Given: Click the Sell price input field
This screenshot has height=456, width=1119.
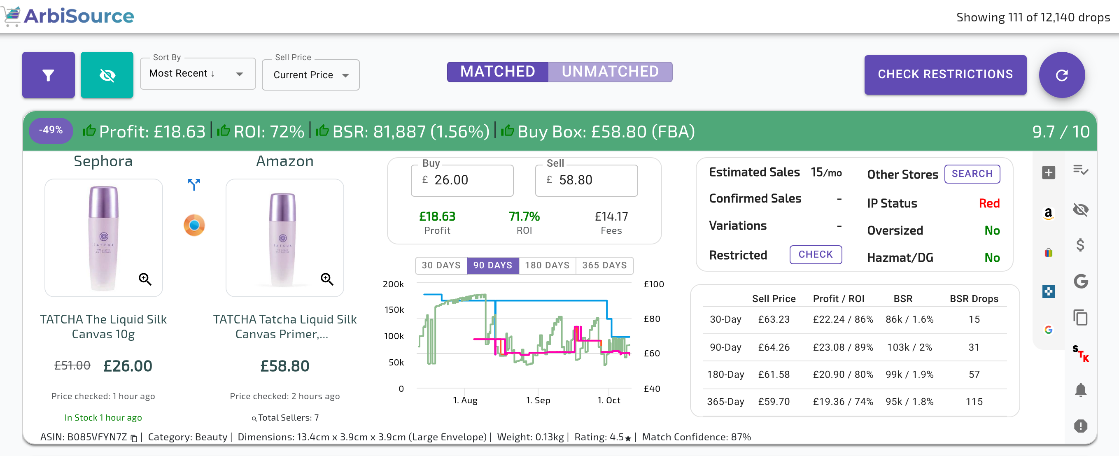Looking at the screenshot, I should tap(586, 180).
